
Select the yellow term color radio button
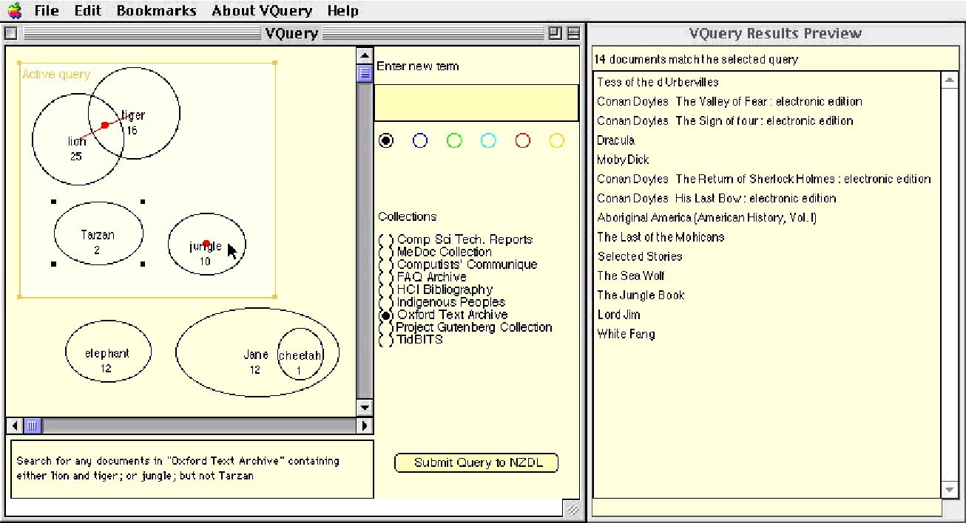click(557, 140)
